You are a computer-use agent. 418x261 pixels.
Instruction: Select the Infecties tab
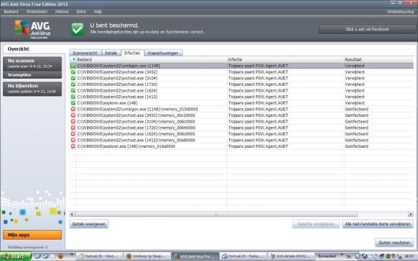(x=132, y=52)
